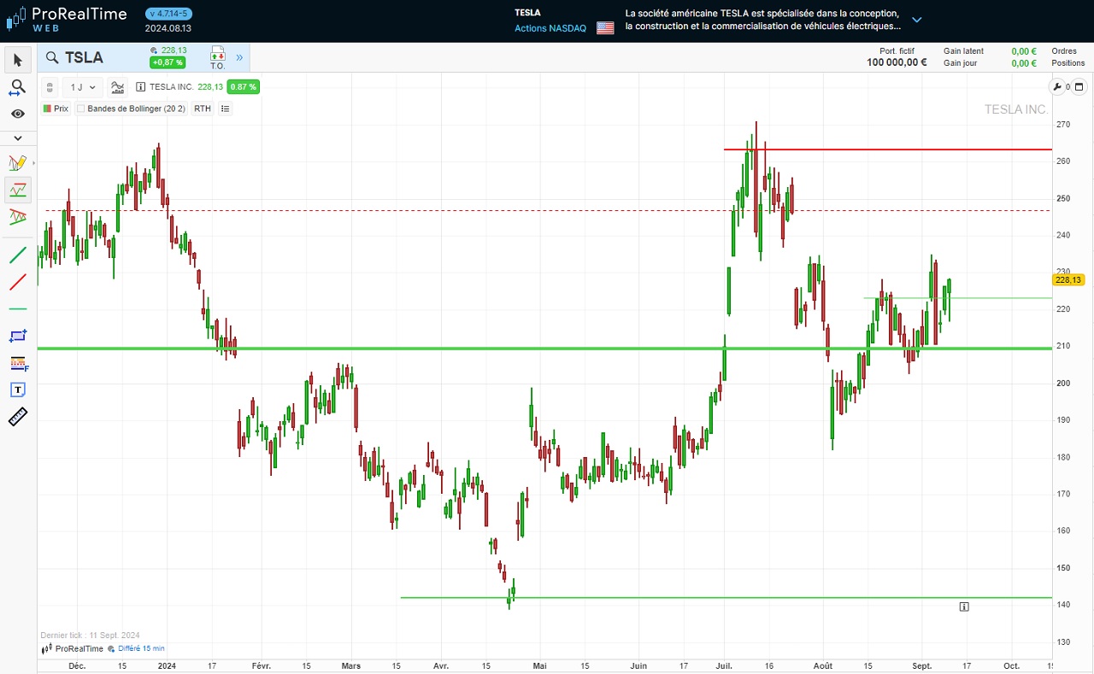The width and height of the screenshot is (1094, 674).
Task: Select the ruler measurement tool
Action: [18, 417]
